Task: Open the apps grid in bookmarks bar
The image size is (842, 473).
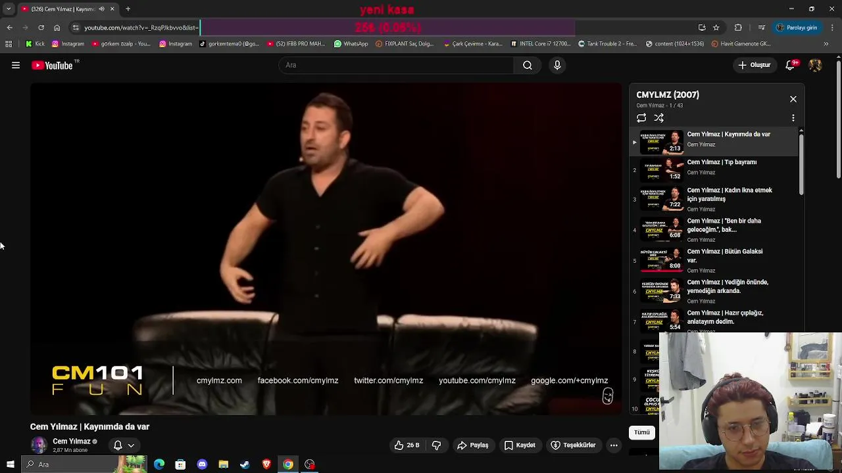Action: click(x=9, y=44)
